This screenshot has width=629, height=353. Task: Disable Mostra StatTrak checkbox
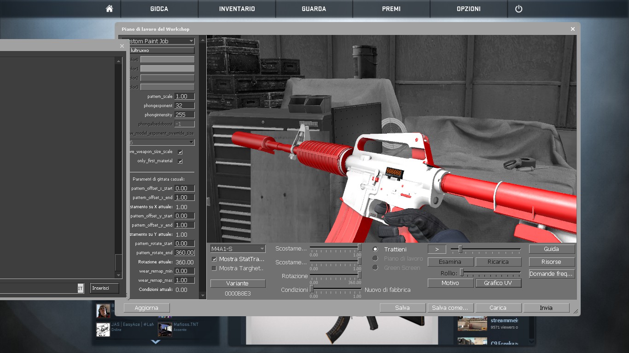(x=214, y=259)
